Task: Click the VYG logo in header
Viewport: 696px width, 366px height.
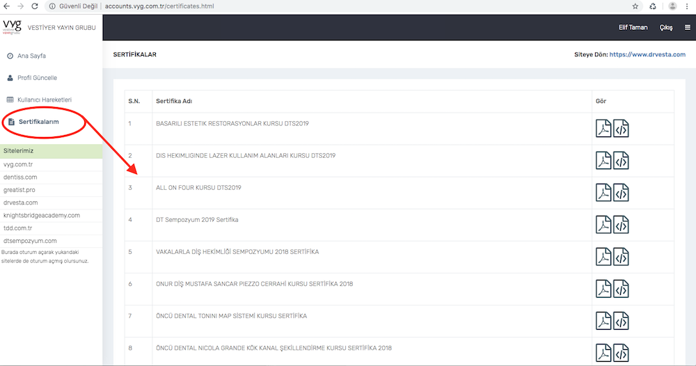Action: tap(12, 26)
